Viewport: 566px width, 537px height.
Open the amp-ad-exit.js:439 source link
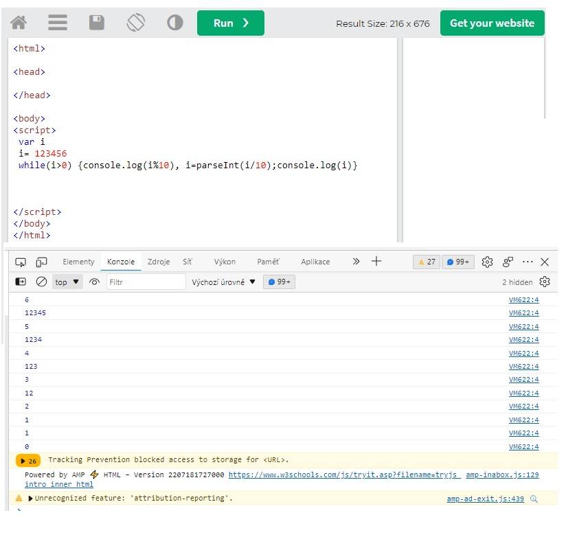pyautogui.click(x=485, y=499)
